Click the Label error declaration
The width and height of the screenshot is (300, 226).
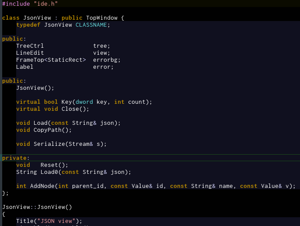pyautogui.click(x=65, y=67)
